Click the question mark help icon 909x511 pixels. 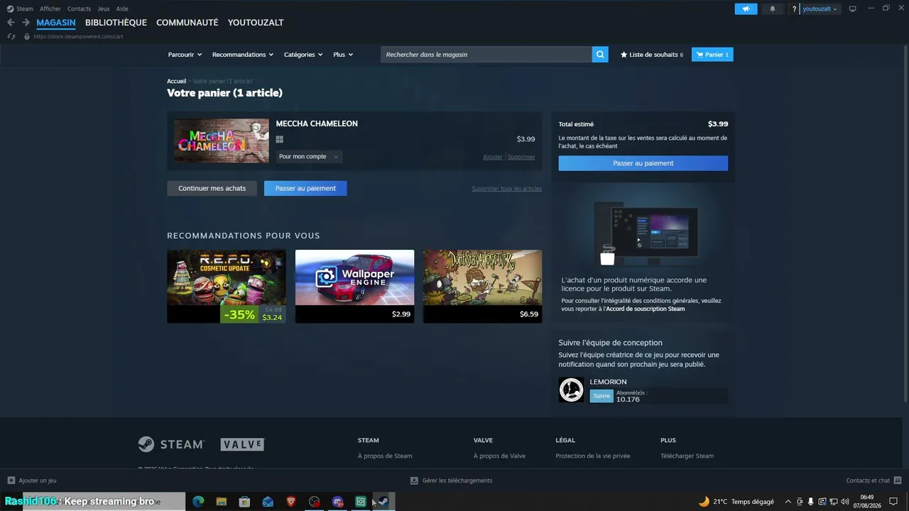point(795,9)
